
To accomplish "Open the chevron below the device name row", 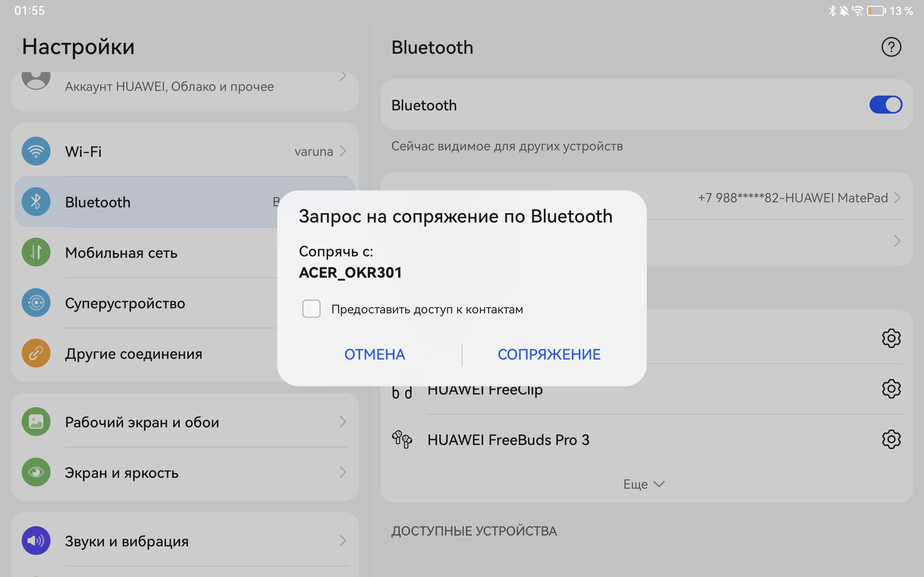I will (x=897, y=241).
